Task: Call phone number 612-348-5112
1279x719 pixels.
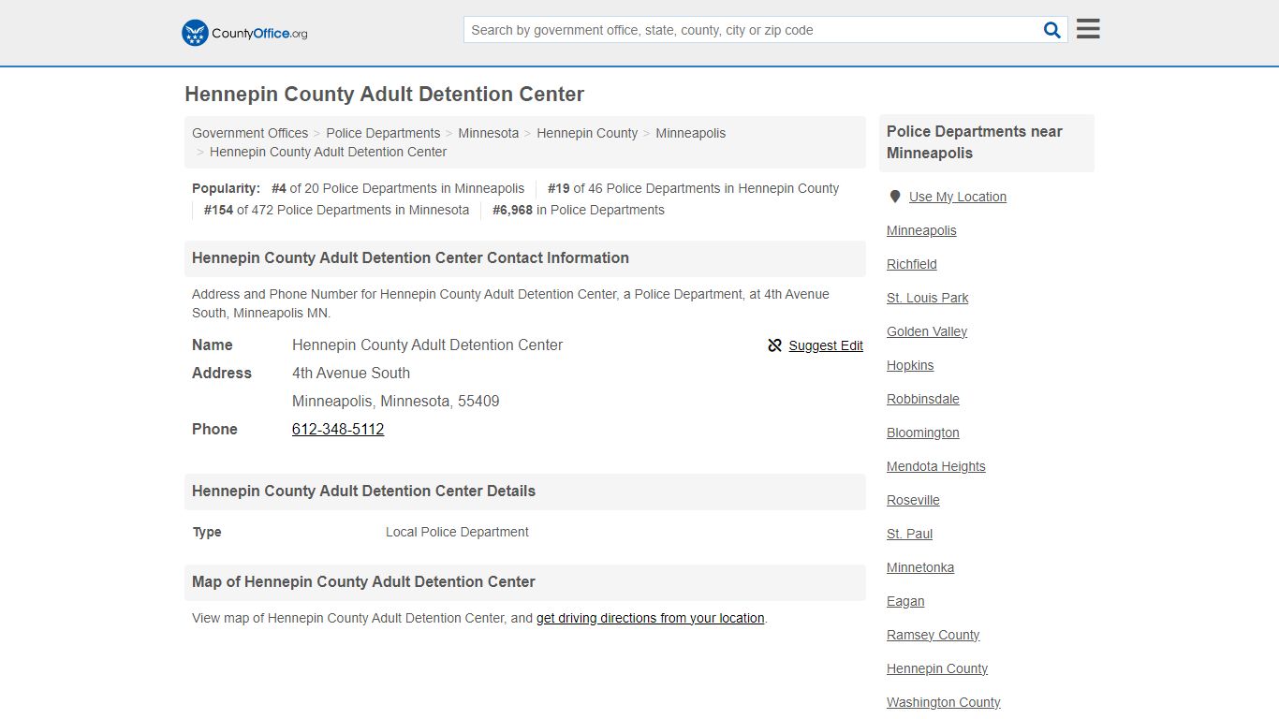Action: click(338, 429)
